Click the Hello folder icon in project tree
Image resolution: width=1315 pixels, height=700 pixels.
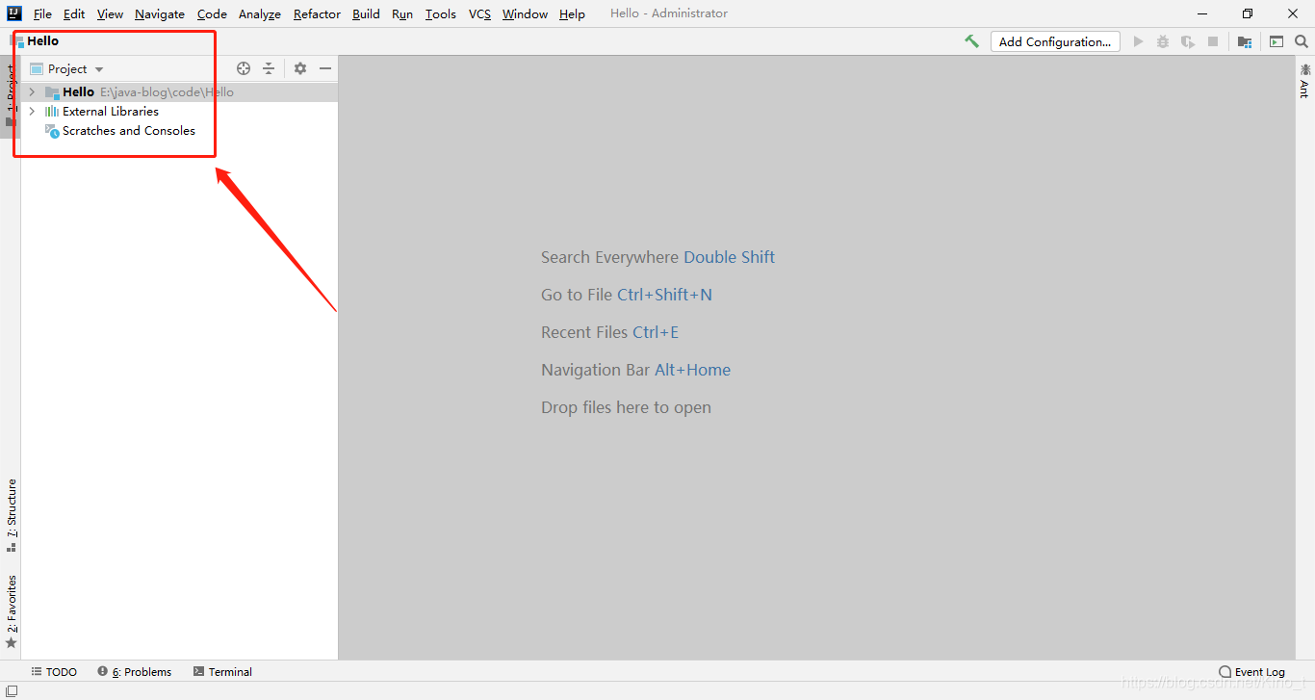click(52, 92)
